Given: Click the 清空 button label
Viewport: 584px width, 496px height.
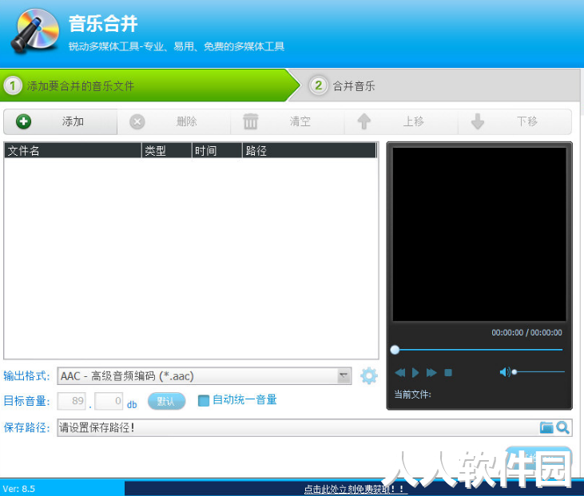Looking at the screenshot, I should point(300,121).
